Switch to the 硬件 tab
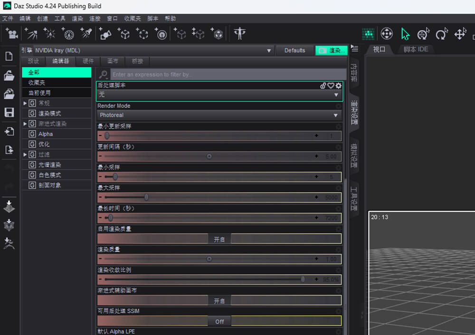475x335 pixels. (x=88, y=61)
